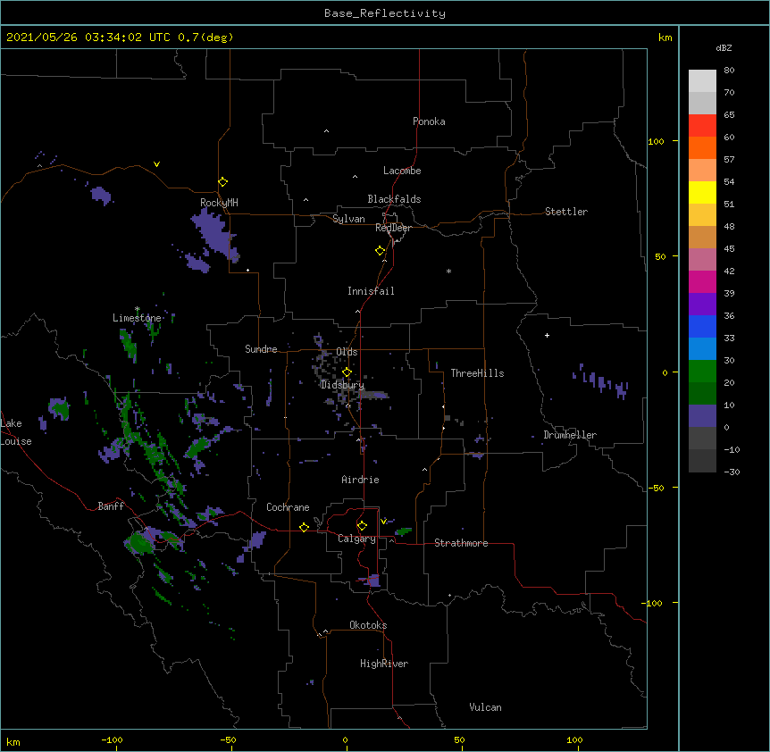The height and width of the screenshot is (752, 770).
Task: Click the Base_Reflectivity title text
Action: point(385,13)
